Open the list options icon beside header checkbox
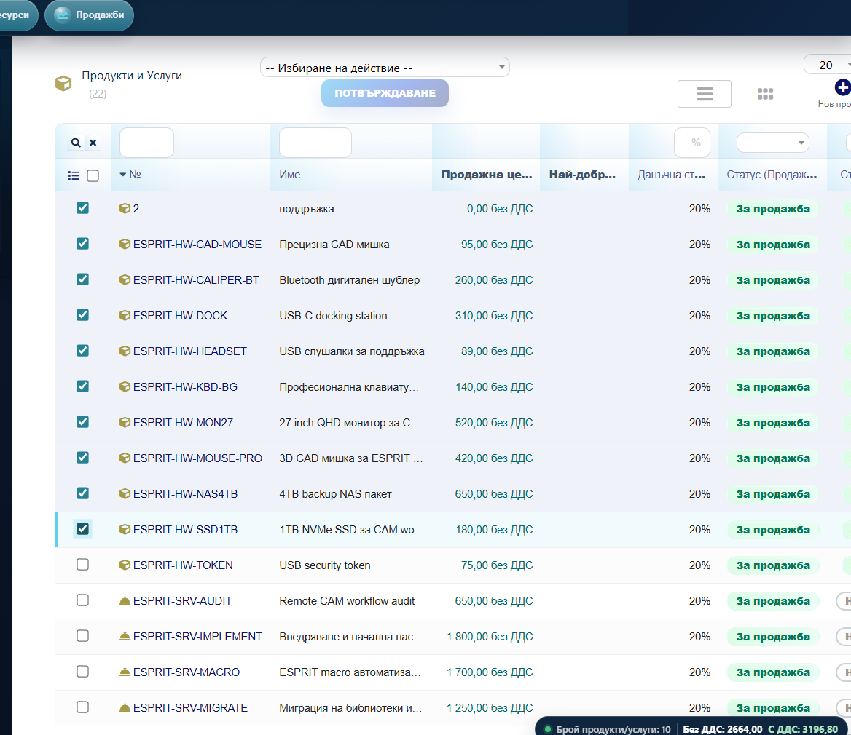Screen dimensions: 851x735 [x=74, y=175]
